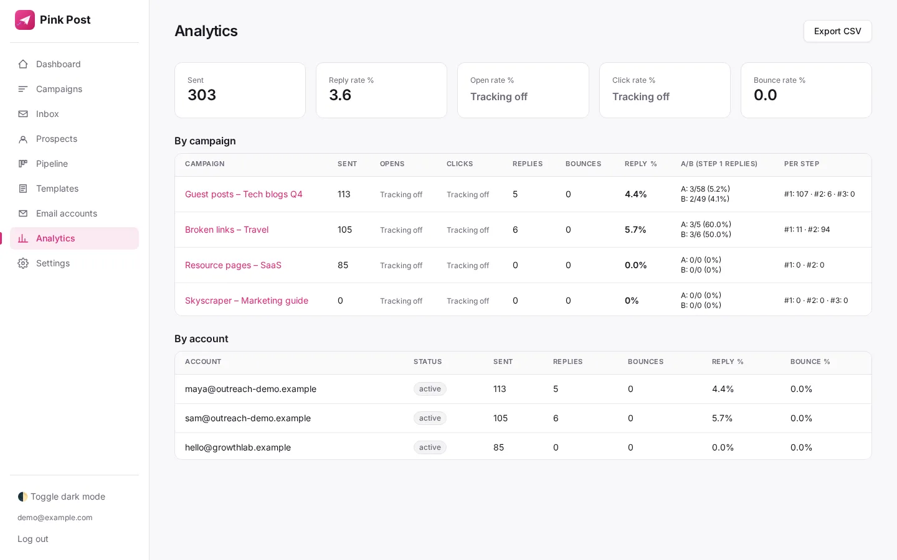Image resolution: width=897 pixels, height=560 pixels.
Task: Click hello@growthlab.example account row
Action: (523, 447)
